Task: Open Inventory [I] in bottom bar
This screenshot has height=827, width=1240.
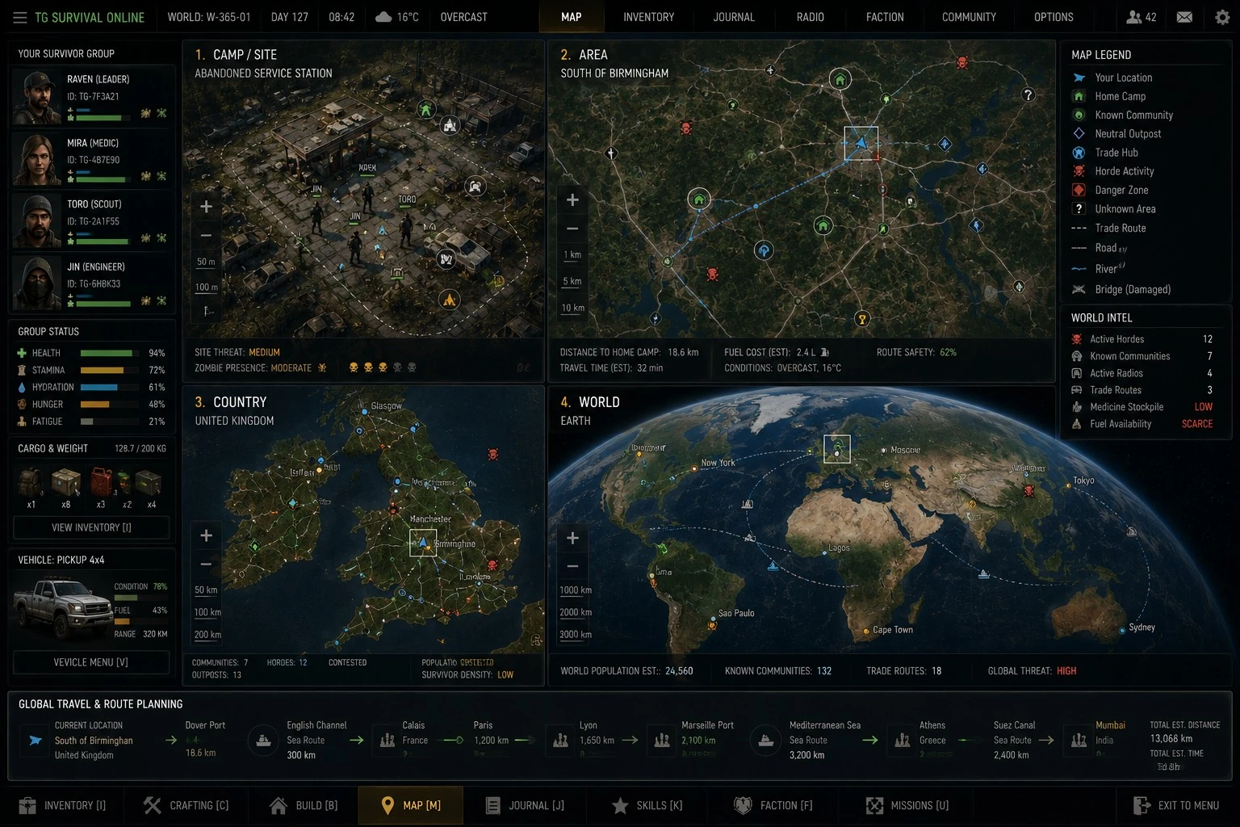Action: click(63, 806)
